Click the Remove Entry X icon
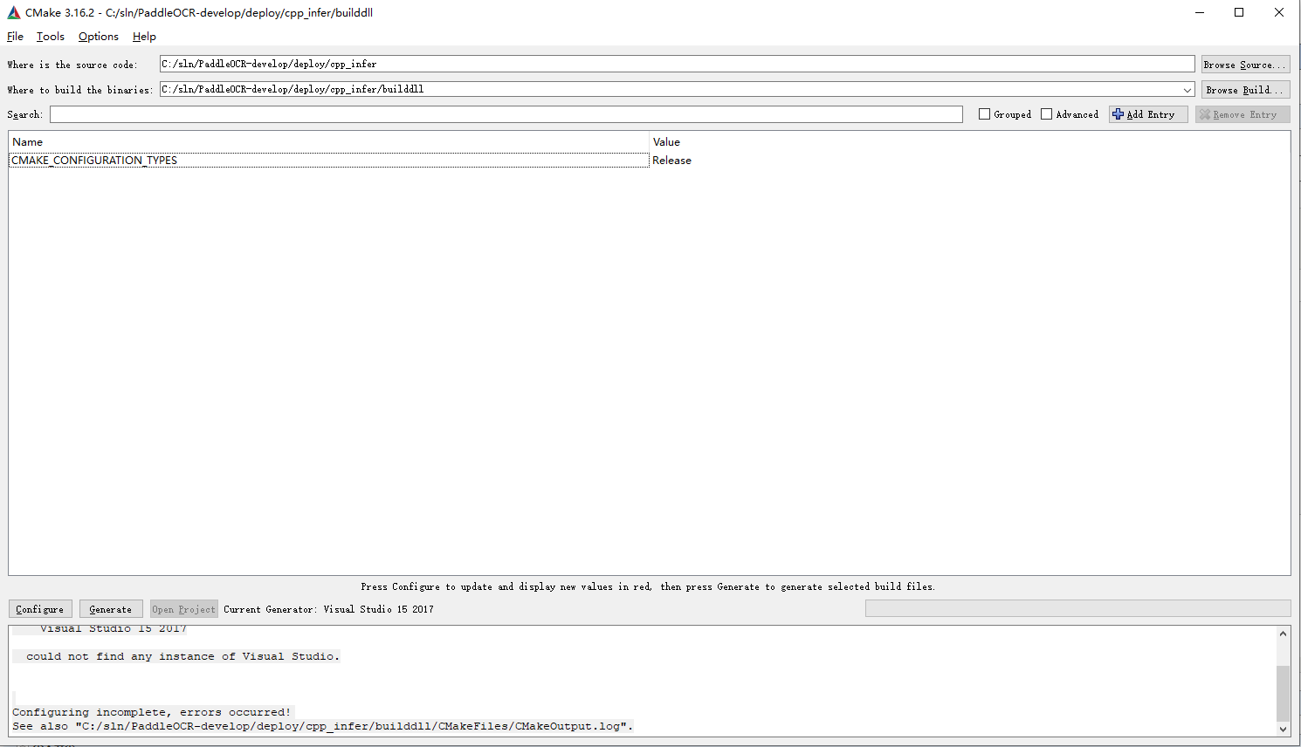 [x=1208, y=114]
